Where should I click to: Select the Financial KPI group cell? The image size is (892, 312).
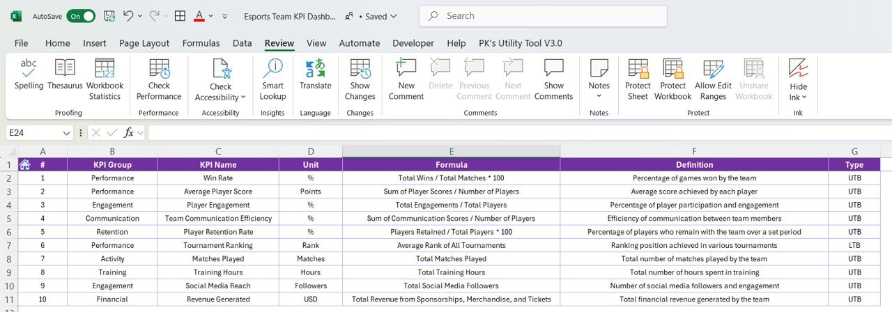112,299
